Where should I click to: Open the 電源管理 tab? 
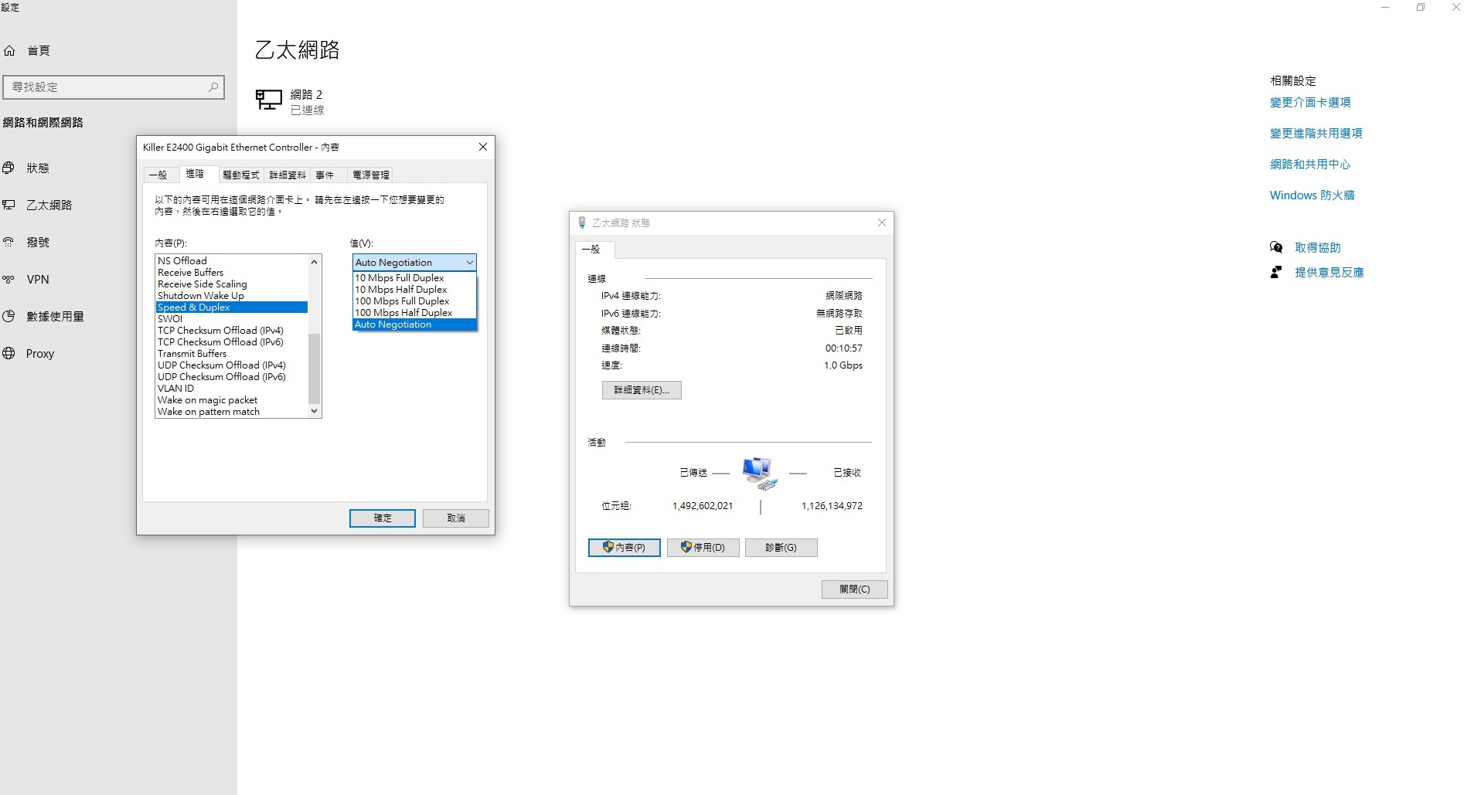click(x=371, y=175)
